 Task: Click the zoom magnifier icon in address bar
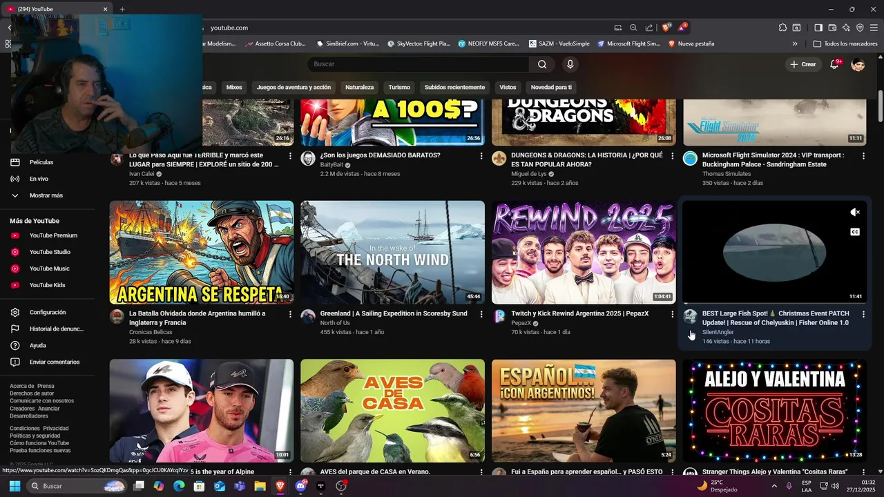click(x=633, y=28)
